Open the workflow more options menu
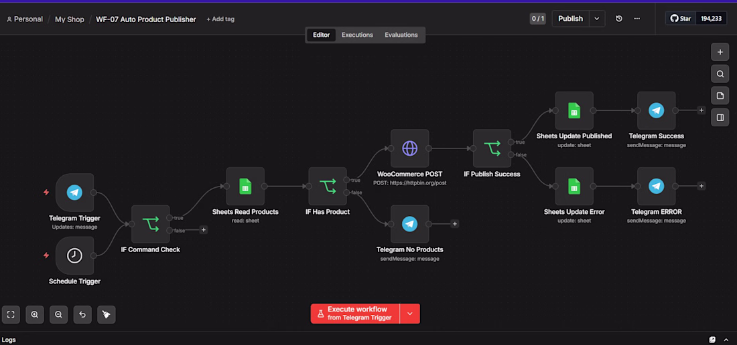This screenshot has width=737, height=345. click(x=637, y=19)
